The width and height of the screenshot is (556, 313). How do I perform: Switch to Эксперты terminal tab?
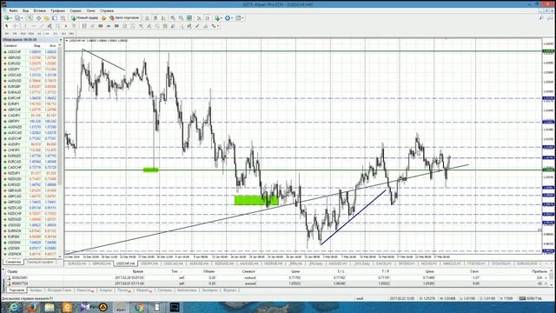click(210, 290)
